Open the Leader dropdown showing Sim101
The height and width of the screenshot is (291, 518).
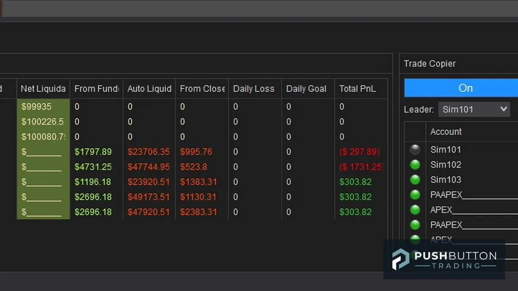(x=474, y=110)
